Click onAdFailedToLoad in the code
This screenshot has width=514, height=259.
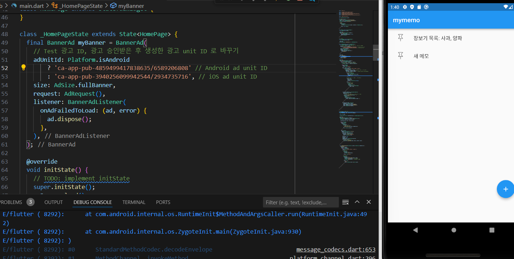pos(68,110)
